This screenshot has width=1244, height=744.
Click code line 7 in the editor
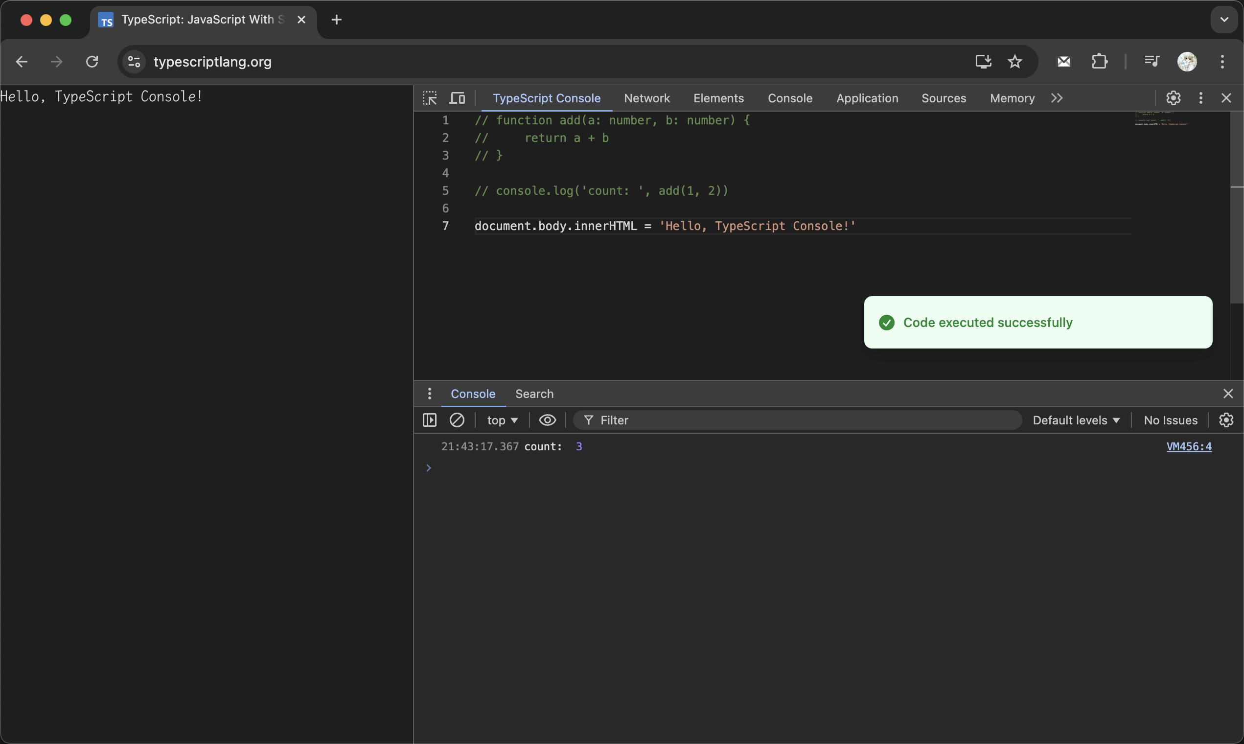coord(665,226)
